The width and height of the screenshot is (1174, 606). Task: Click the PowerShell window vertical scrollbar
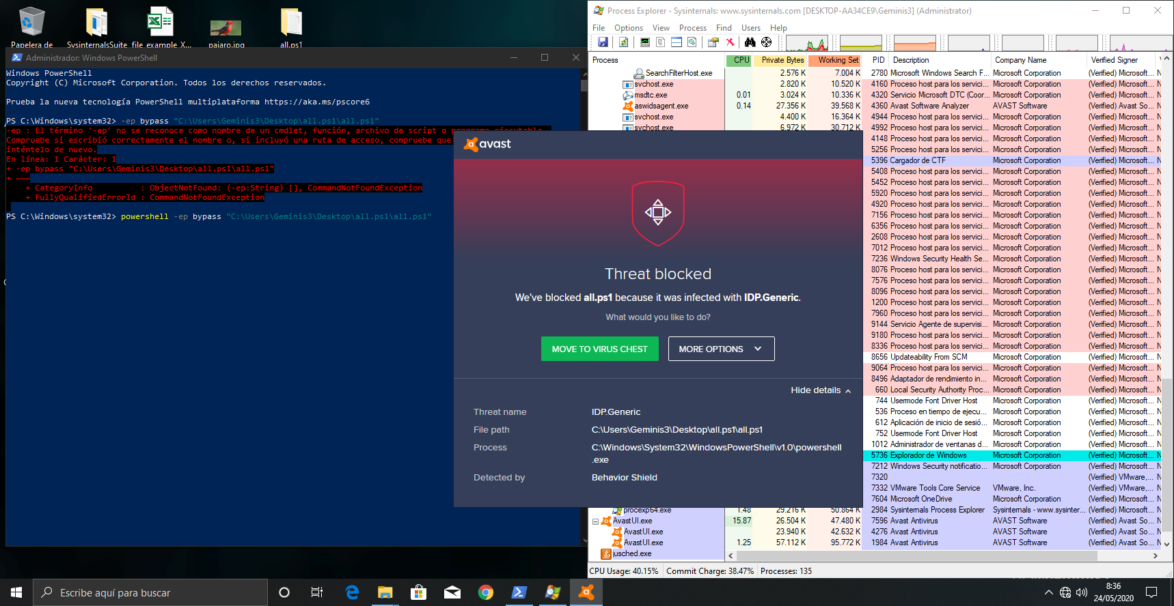[584, 306]
